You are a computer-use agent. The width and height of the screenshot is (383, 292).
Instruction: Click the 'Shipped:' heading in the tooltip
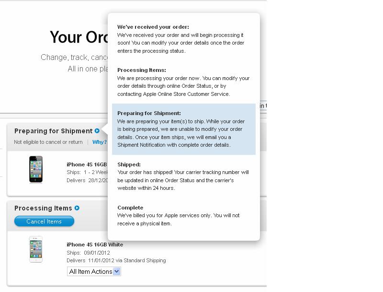pos(129,164)
